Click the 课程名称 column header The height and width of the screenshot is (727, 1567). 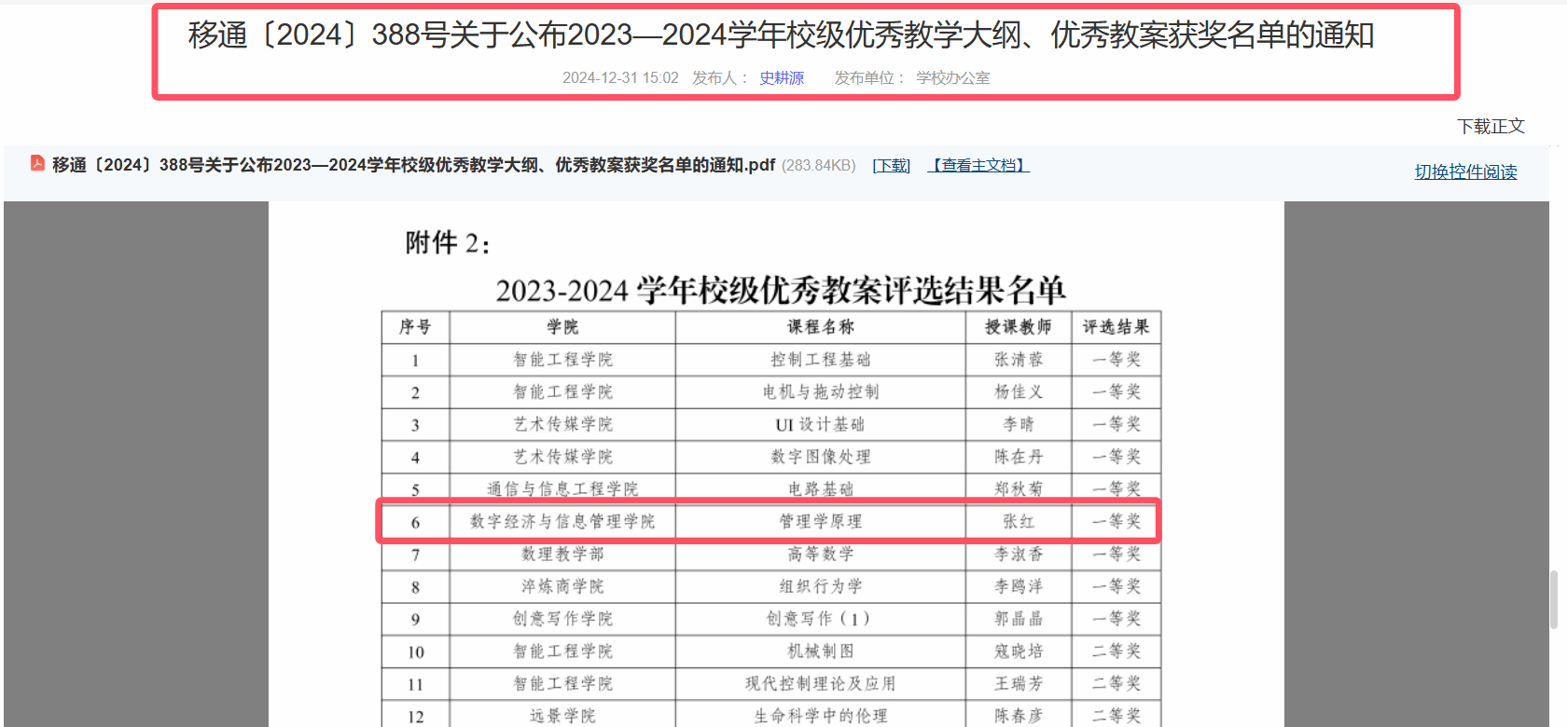(821, 327)
